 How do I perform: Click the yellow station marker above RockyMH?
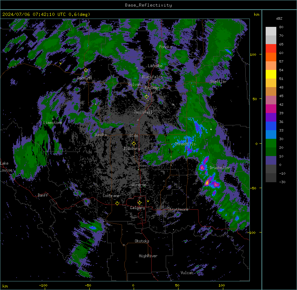(86, 70)
